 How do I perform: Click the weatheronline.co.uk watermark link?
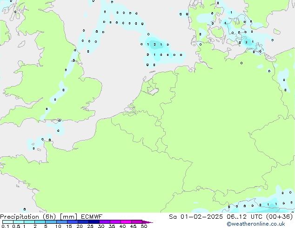coord(262,224)
